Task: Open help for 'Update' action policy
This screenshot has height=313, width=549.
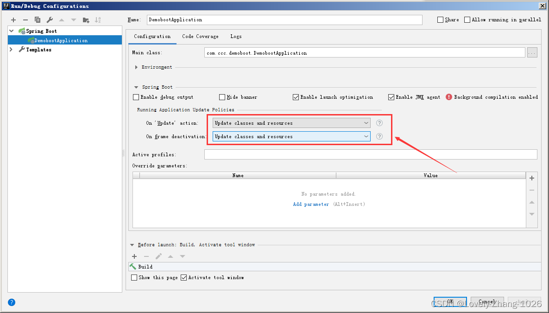Action: pyautogui.click(x=379, y=123)
